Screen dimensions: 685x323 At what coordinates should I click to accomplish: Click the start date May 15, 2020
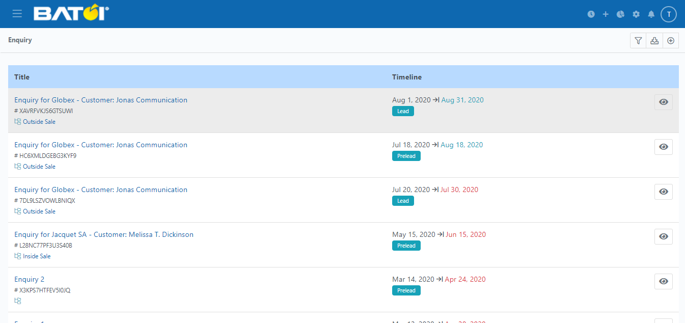click(x=414, y=234)
